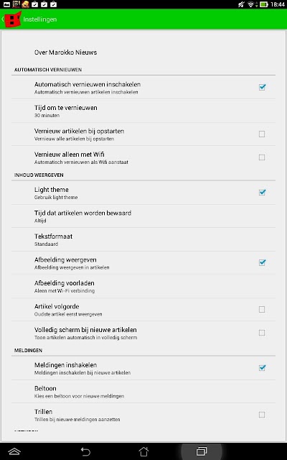The width and height of the screenshot is (287, 460).
Task: Uncheck Automatisch vernieuwen inschakelen checkbox
Action: point(262,87)
